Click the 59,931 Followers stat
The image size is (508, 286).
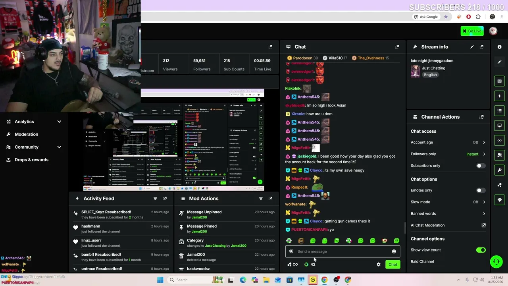[x=202, y=65]
